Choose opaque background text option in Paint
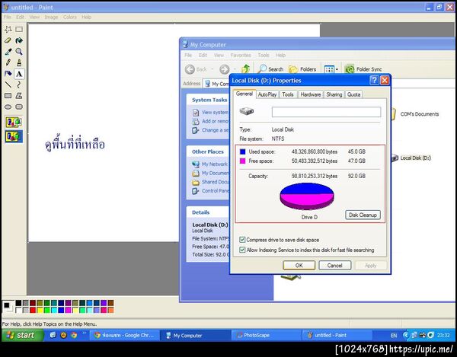The image size is (457, 357). pyautogui.click(x=14, y=122)
